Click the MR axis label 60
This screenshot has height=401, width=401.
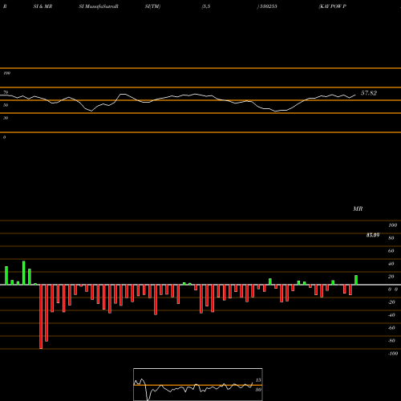pos(391,251)
